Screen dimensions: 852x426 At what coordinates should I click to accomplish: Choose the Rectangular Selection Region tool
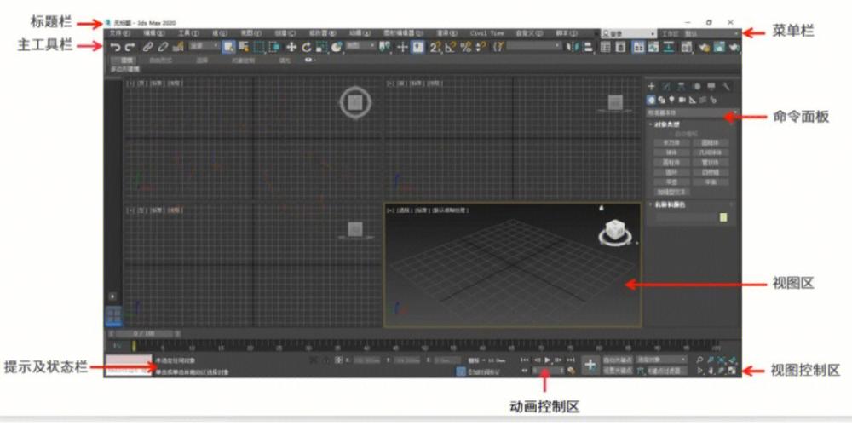[259, 47]
